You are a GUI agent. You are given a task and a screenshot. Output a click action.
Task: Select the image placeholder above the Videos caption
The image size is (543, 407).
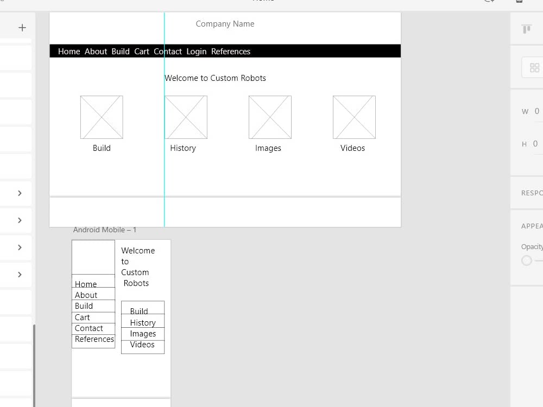354,117
